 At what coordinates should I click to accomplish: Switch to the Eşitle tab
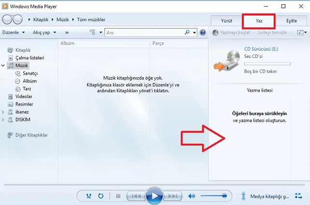[292, 21]
